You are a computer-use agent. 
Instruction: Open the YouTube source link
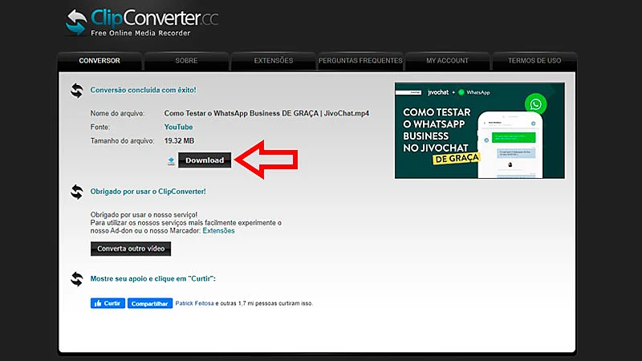click(x=178, y=127)
